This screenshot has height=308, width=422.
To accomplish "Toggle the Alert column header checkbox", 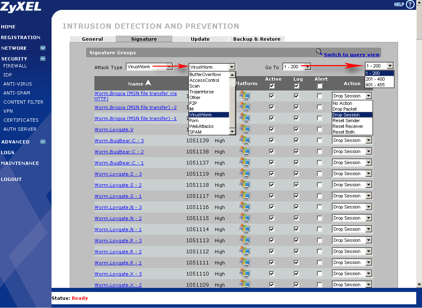I will tap(319, 86).
